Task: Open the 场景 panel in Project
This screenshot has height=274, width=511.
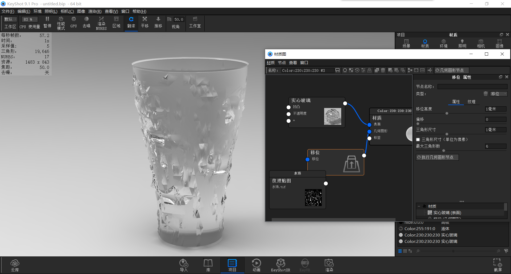Action: pos(406,43)
